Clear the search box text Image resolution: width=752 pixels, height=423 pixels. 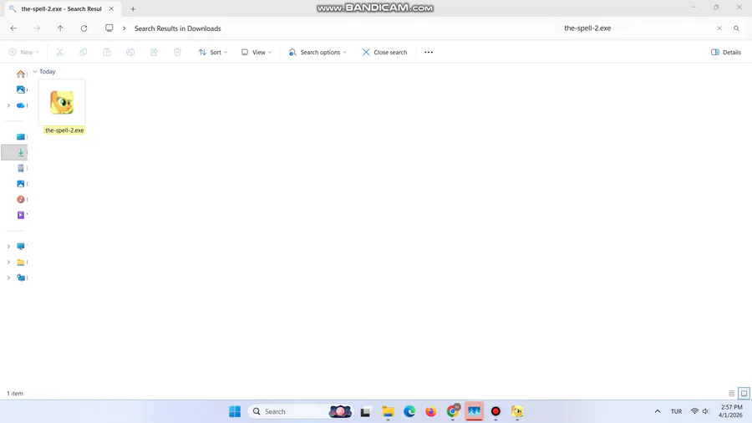pos(719,28)
